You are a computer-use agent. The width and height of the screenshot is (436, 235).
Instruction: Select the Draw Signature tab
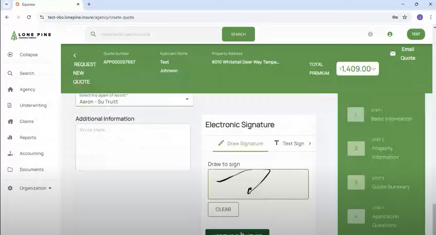coord(240,143)
